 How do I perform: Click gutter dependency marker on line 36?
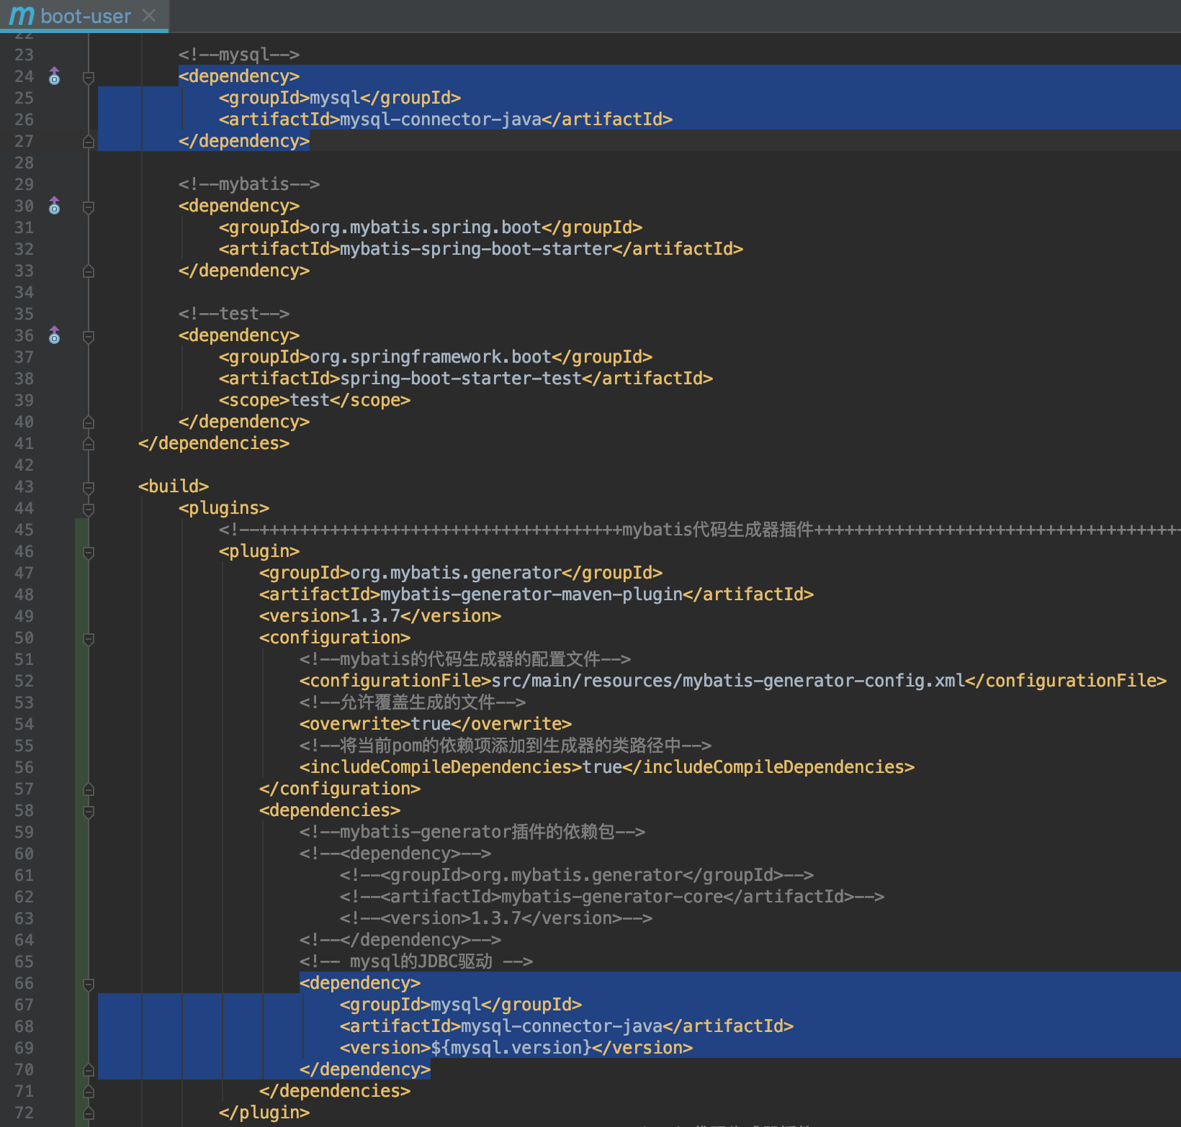pyautogui.click(x=54, y=335)
